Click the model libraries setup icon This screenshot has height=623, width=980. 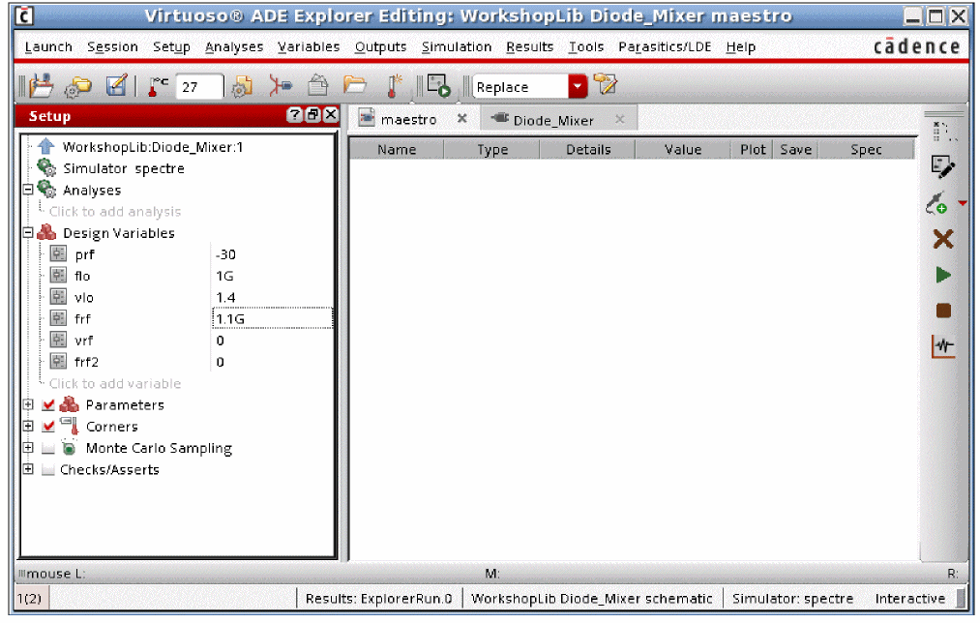point(243,86)
